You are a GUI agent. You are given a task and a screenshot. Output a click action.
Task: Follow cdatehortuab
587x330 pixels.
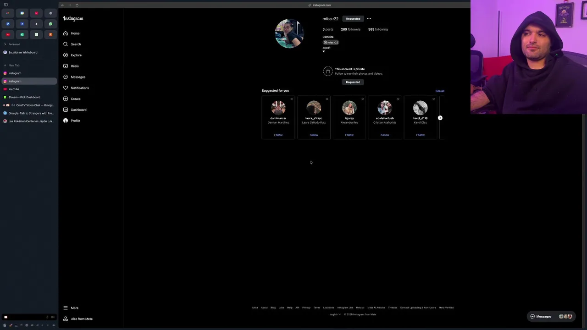[385, 135]
